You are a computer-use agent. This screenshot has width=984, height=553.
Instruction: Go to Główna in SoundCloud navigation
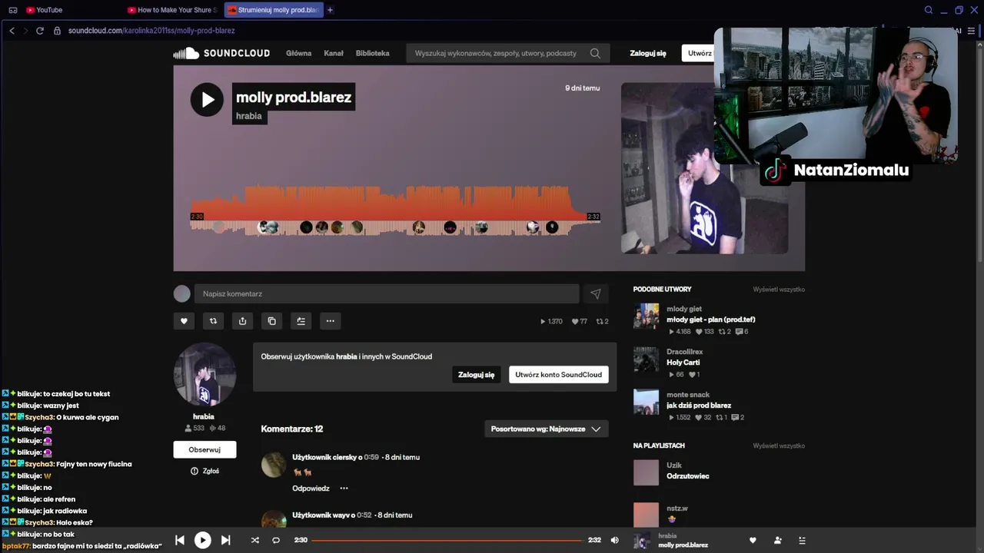coord(299,53)
